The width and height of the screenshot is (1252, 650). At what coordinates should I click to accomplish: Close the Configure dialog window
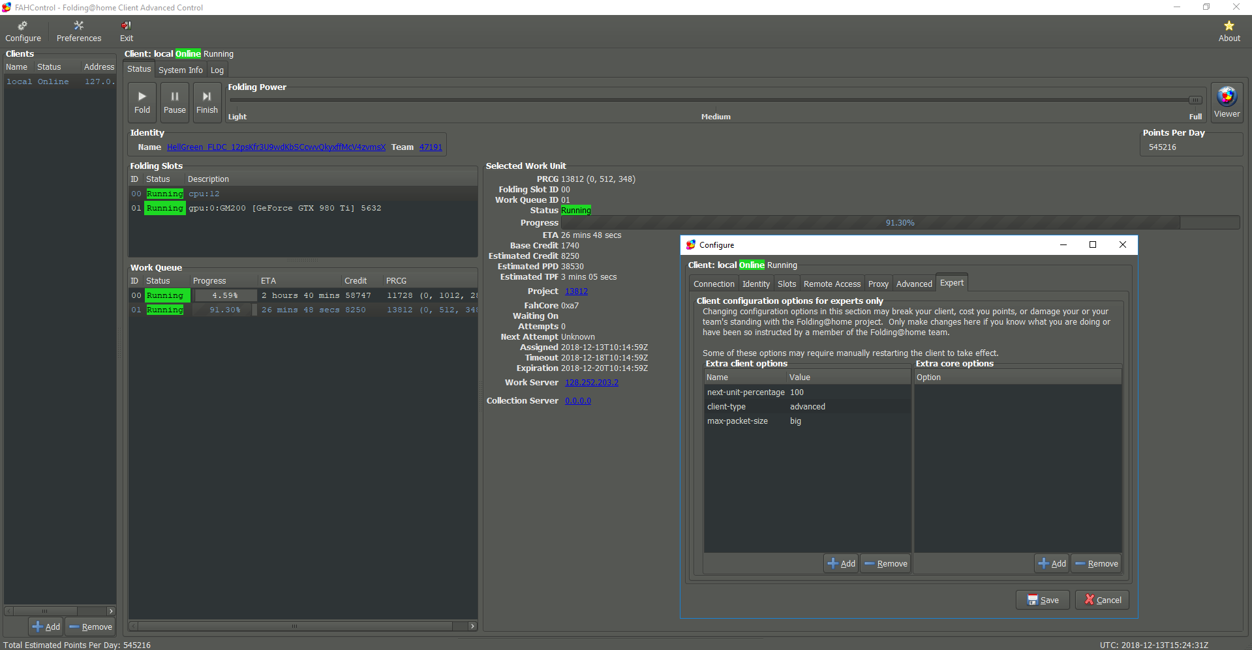[x=1123, y=244]
